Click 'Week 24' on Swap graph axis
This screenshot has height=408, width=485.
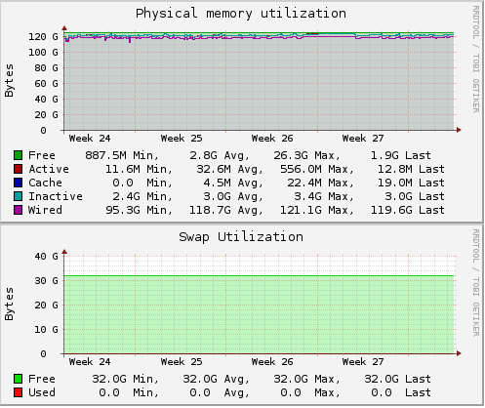coord(90,362)
